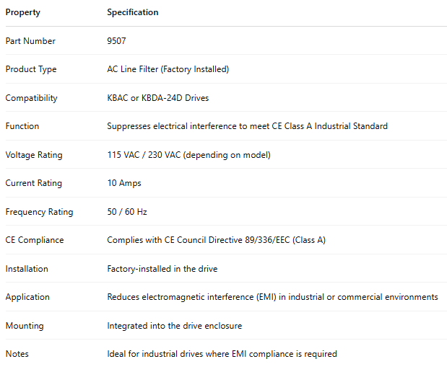Click the CE Compliance row label

[x=35, y=240]
